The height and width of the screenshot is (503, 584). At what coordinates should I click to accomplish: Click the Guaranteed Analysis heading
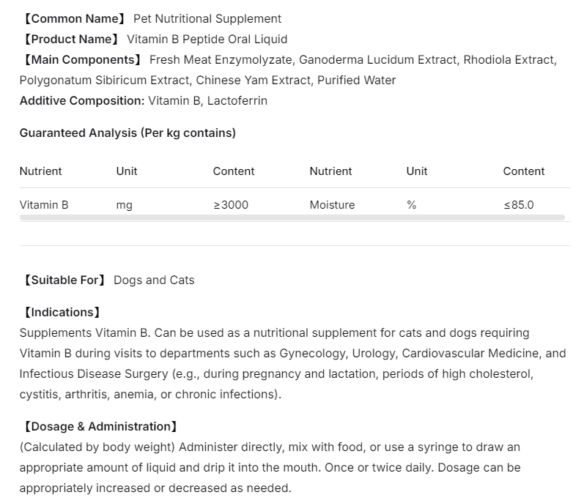(127, 133)
